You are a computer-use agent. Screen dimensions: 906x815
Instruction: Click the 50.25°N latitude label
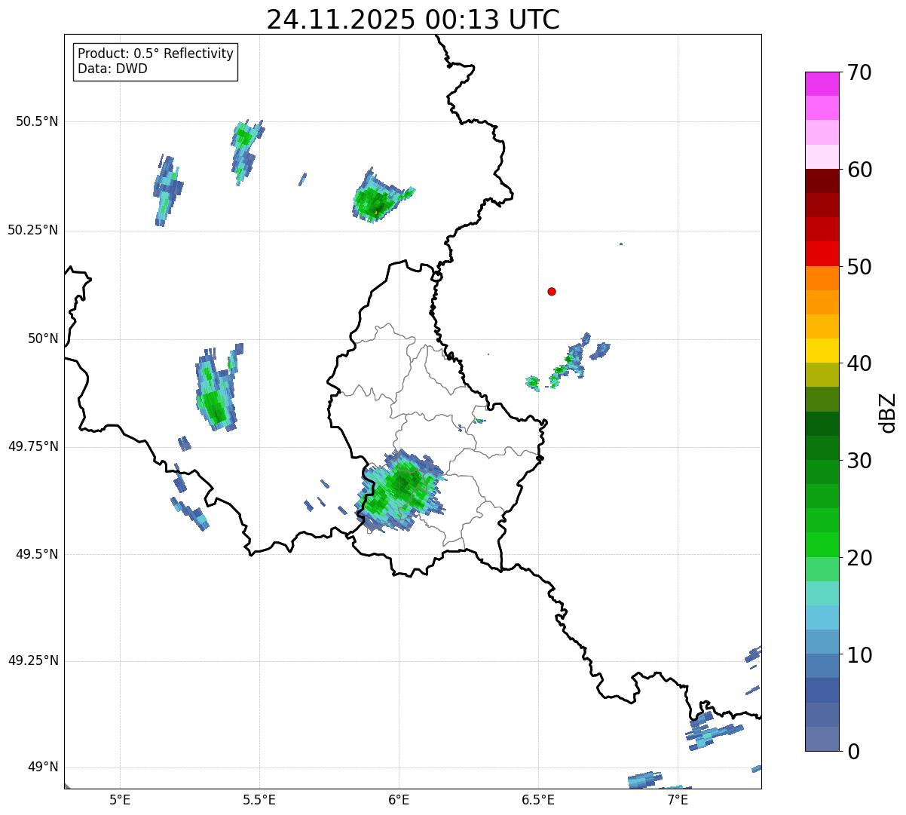[x=33, y=230]
